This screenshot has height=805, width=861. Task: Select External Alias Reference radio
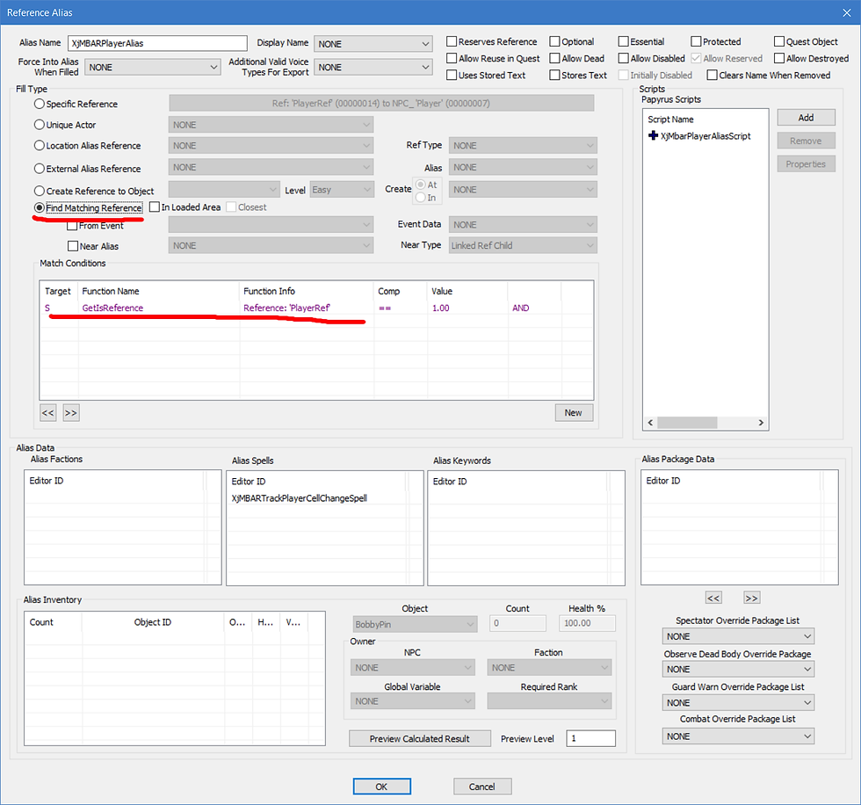pyautogui.click(x=39, y=169)
